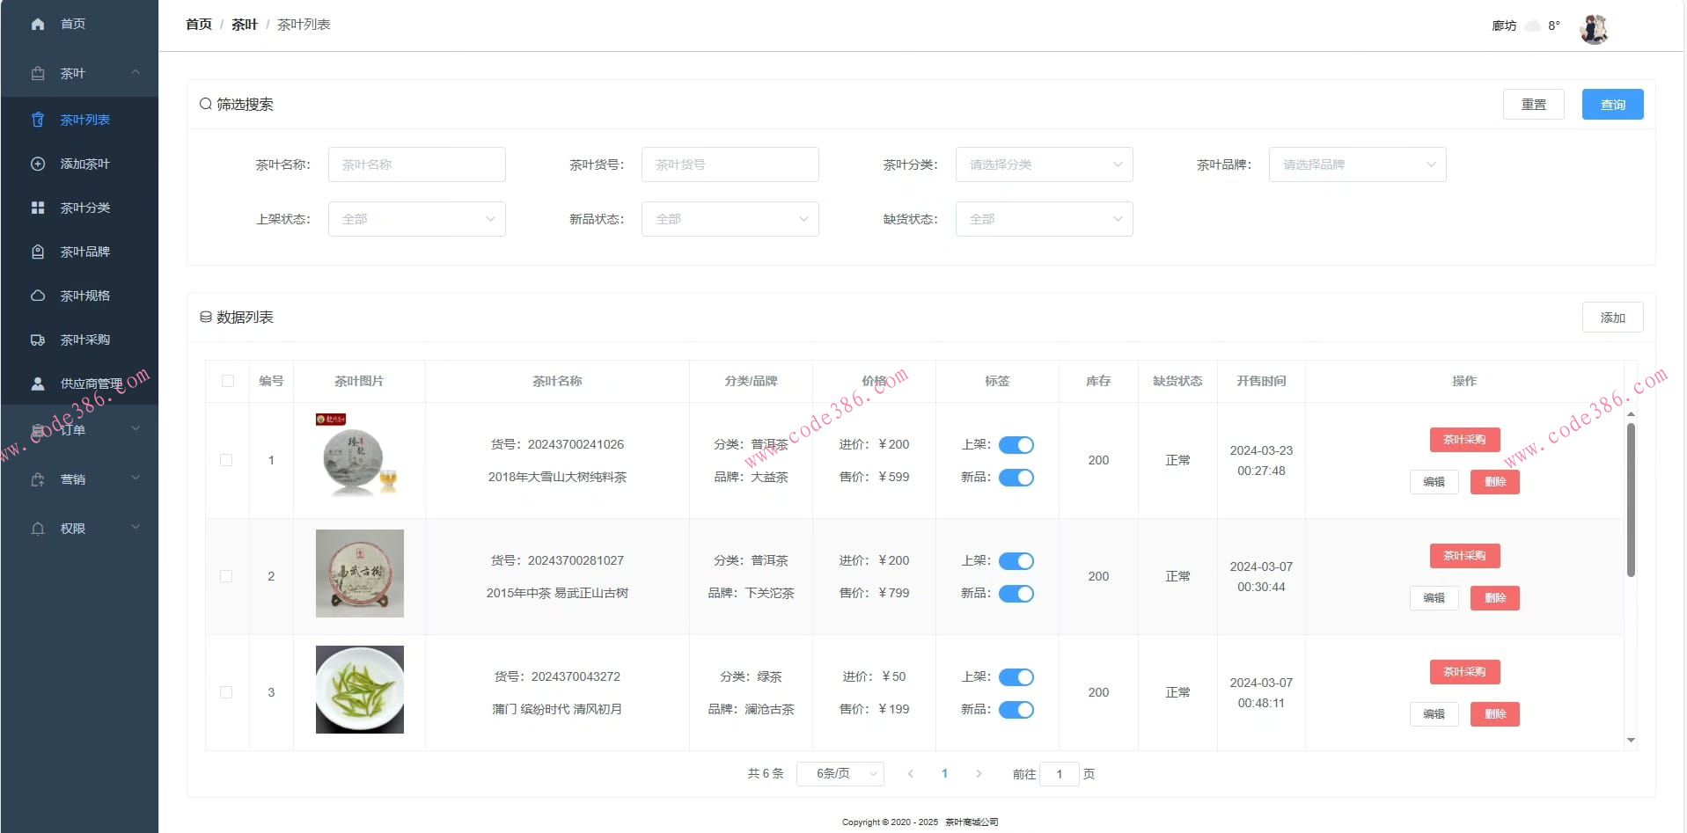Select 茶叶列表 in the sidebar menu
1687x833 pixels.
pyautogui.click(x=84, y=120)
